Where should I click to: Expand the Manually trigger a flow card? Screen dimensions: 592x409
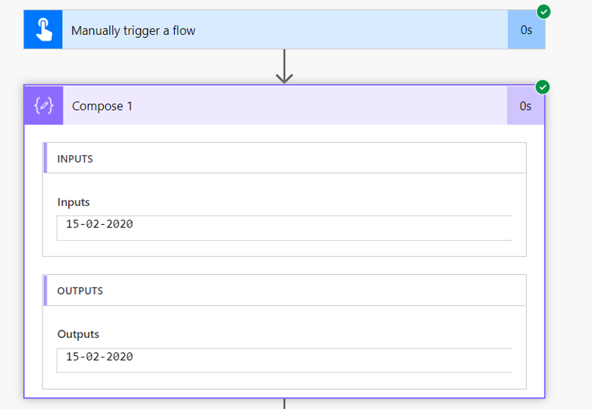coord(285,30)
